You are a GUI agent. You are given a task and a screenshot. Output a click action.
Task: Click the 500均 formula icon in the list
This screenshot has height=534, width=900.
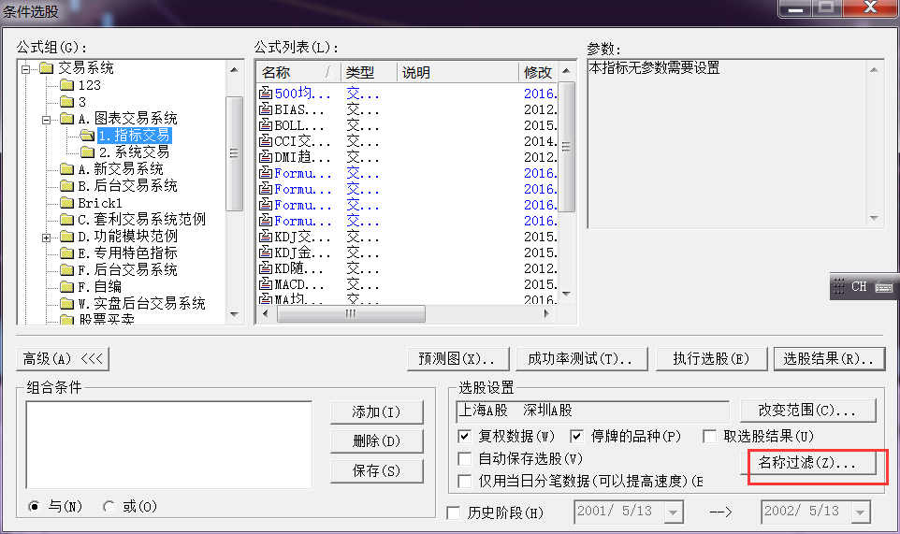point(266,94)
